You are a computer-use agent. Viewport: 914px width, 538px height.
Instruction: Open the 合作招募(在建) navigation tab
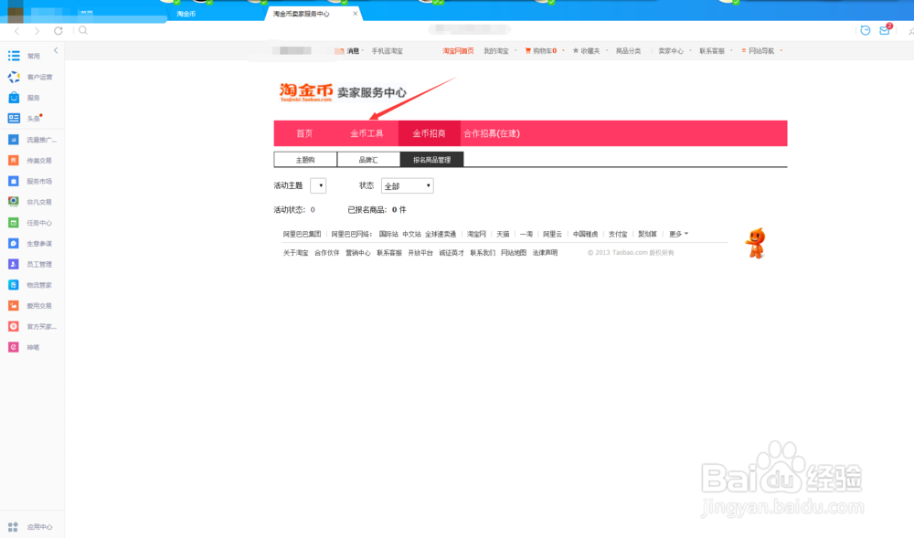492,133
